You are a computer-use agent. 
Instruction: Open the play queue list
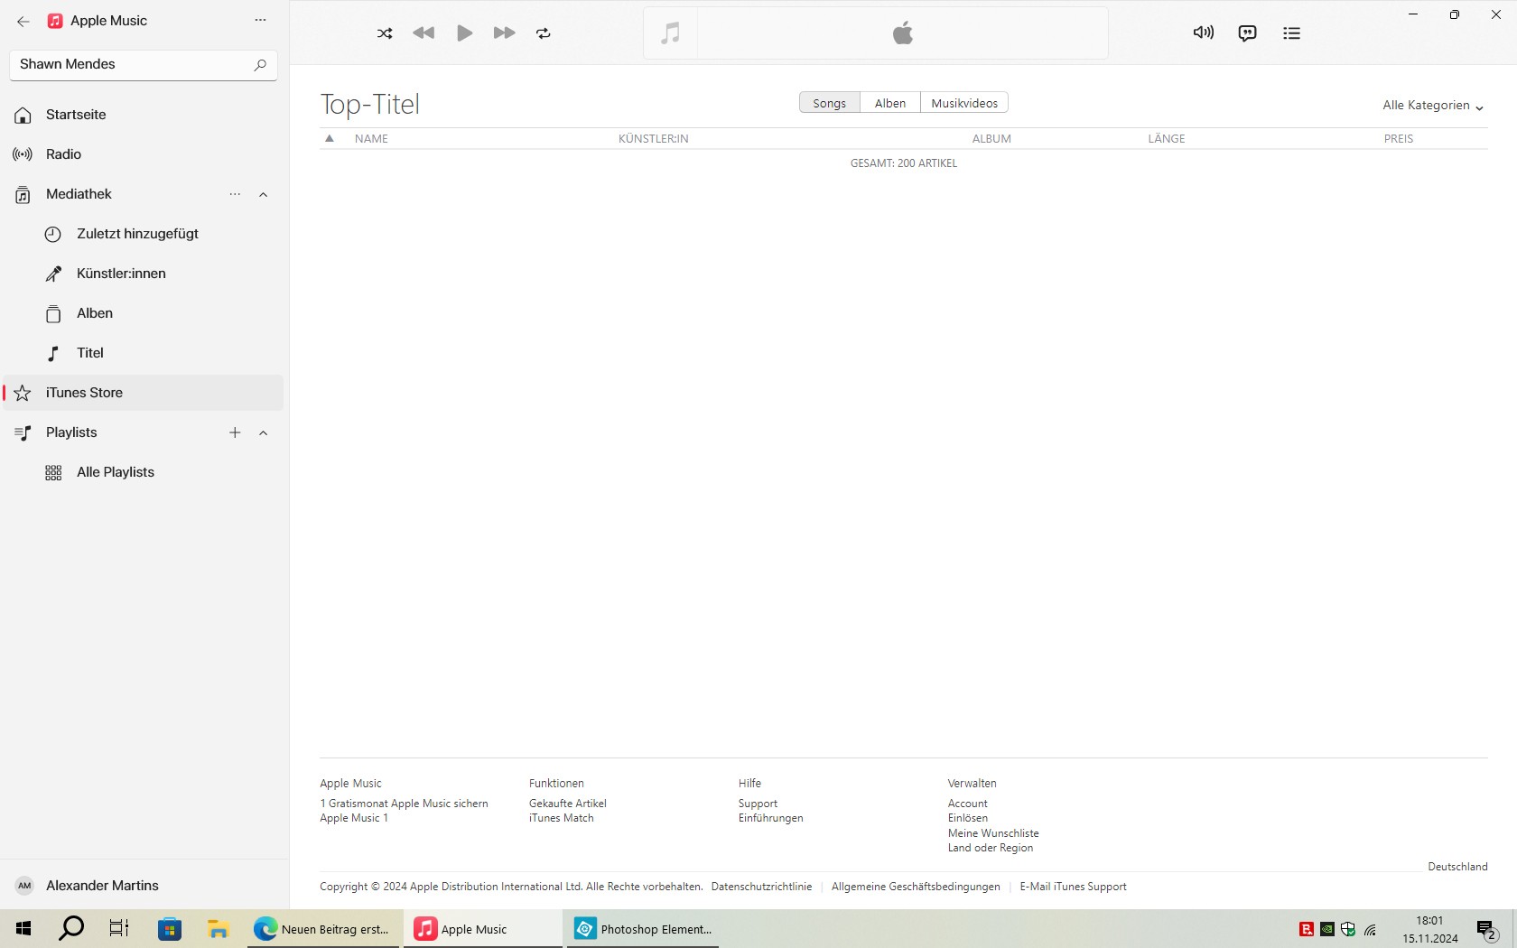click(1291, 33)
